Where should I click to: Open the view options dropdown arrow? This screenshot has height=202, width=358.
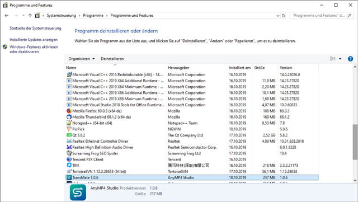340,59
